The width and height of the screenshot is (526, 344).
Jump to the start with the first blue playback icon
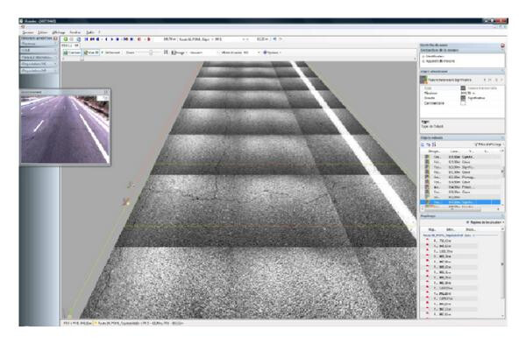(x=86, y=39)
